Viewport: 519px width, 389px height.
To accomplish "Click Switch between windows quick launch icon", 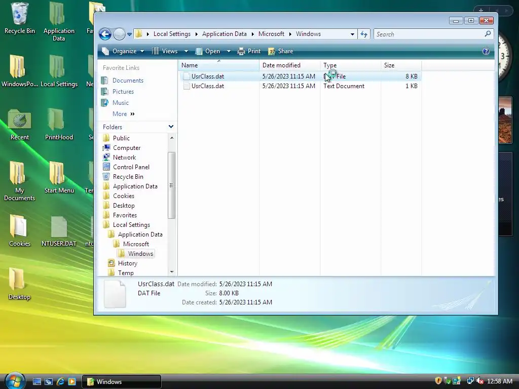I will [x=48, y=382].
